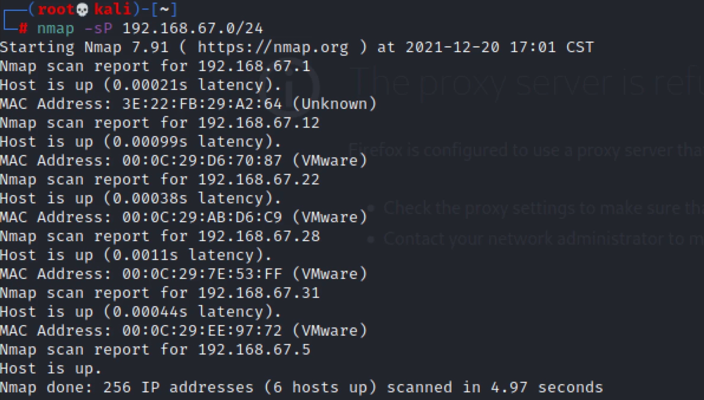Click the '(Unknown)' vendor label
The height and width of the screenshot is (400, 704).
[334, 104]
